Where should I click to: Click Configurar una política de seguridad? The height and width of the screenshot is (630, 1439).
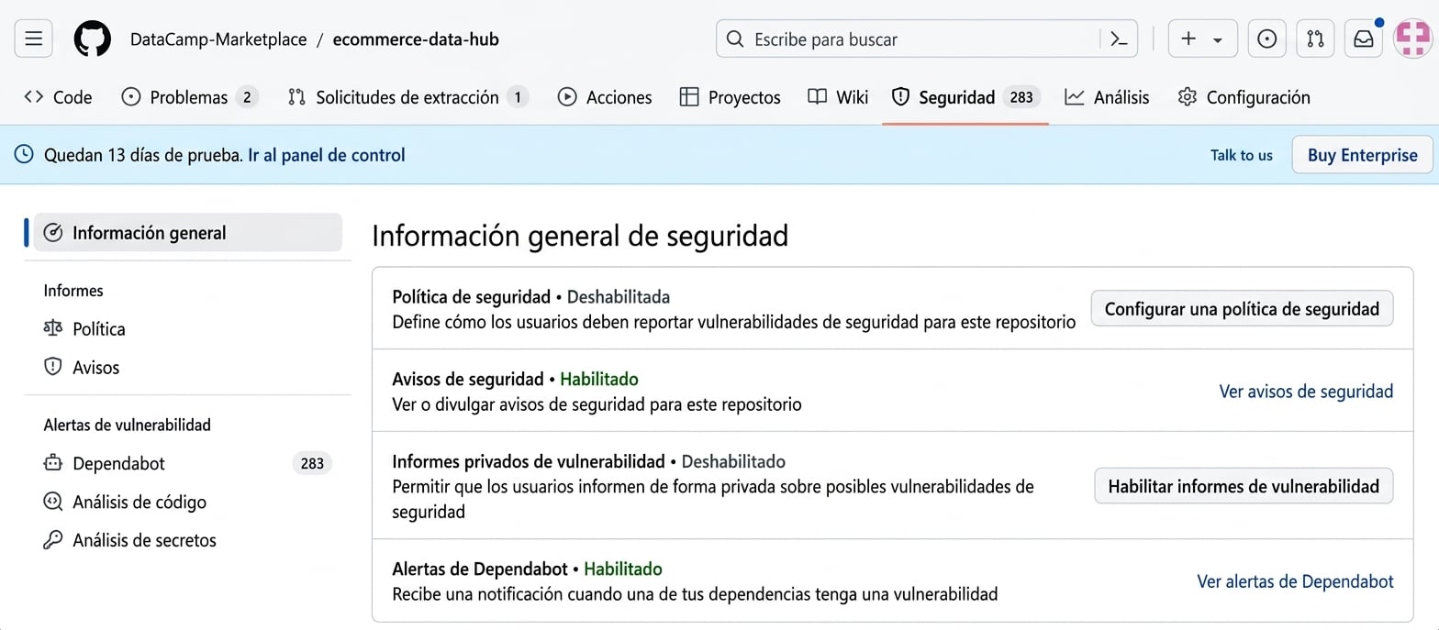point(1242,309)
